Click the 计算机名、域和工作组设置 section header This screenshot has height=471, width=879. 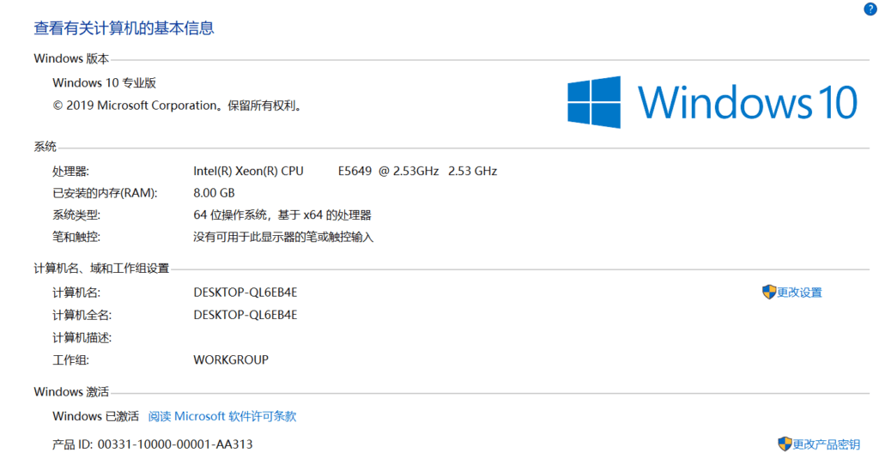coord(101,269)
